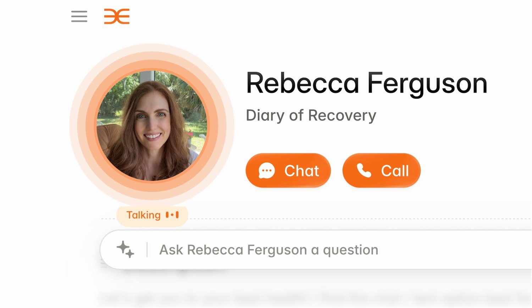532x308 pixels.
Task: Start a voice call with Rebecca Ferguson
Action: click(381, 170)
